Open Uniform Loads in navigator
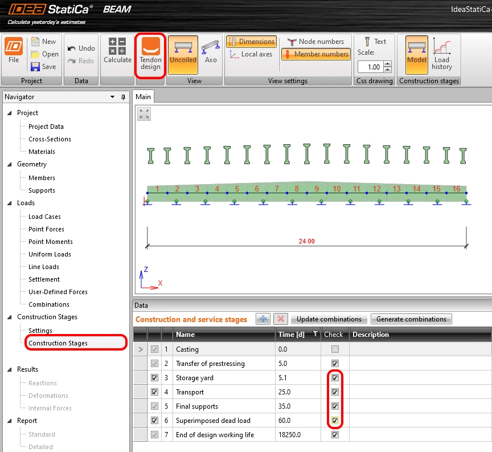This screenshot has height=452, width=492. pos(50,254)
